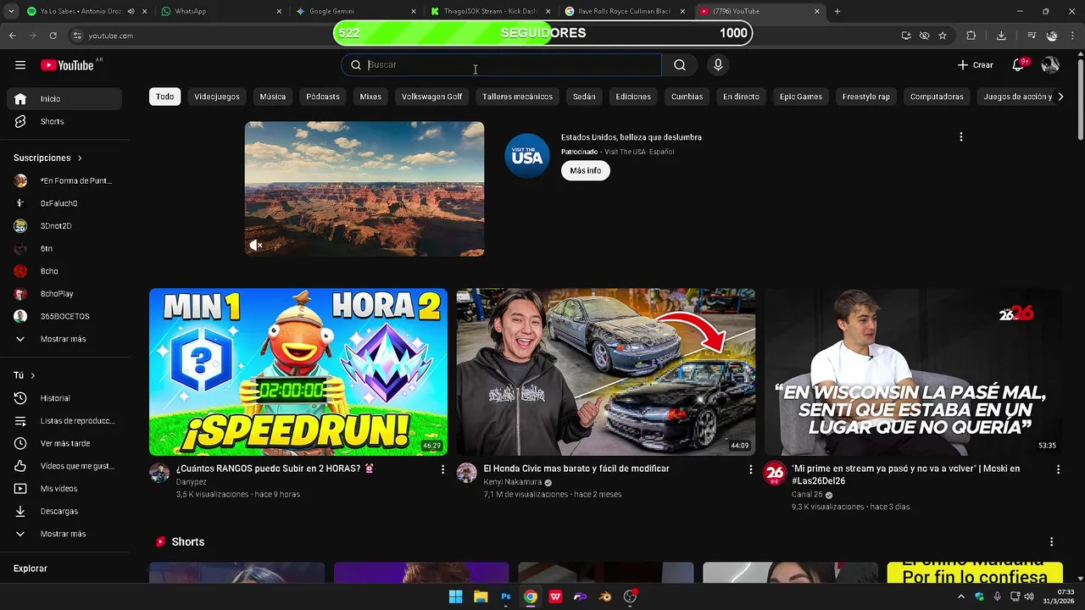Go to Inicio in the sidebar
Screen dimensions: 1085x610
pyautogui.click(x=64, y=98)
